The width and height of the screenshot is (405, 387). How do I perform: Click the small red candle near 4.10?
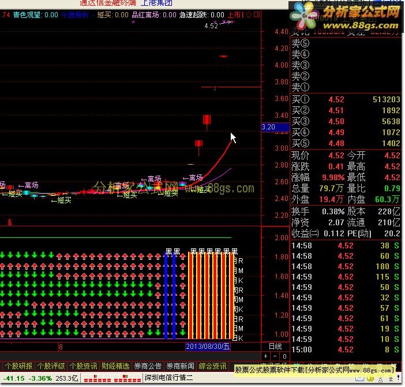click(223, 56)
